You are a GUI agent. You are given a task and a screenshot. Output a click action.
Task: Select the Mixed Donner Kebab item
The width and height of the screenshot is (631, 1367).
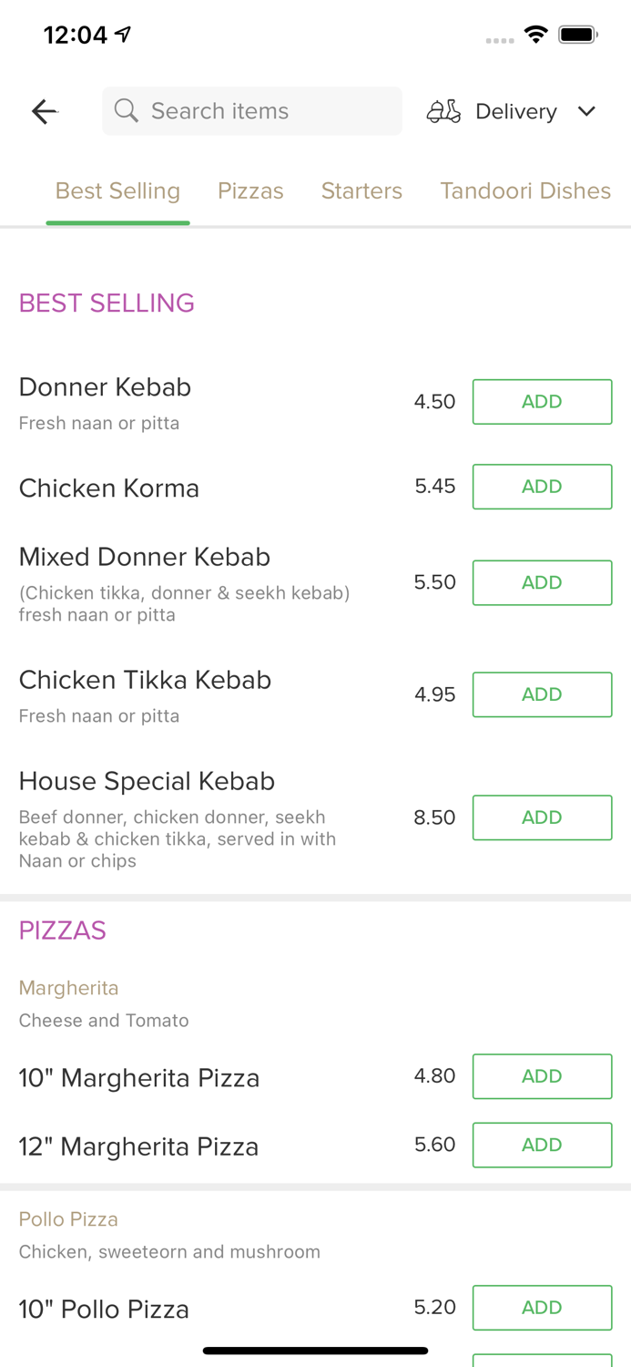click(144, 557)
